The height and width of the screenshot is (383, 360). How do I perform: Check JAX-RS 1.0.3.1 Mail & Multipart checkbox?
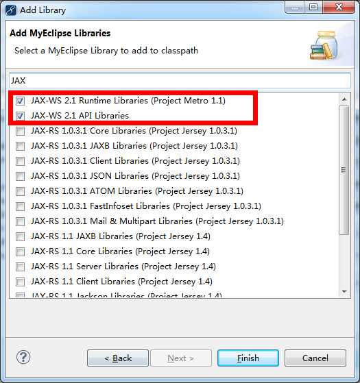(x=20, y=221)
